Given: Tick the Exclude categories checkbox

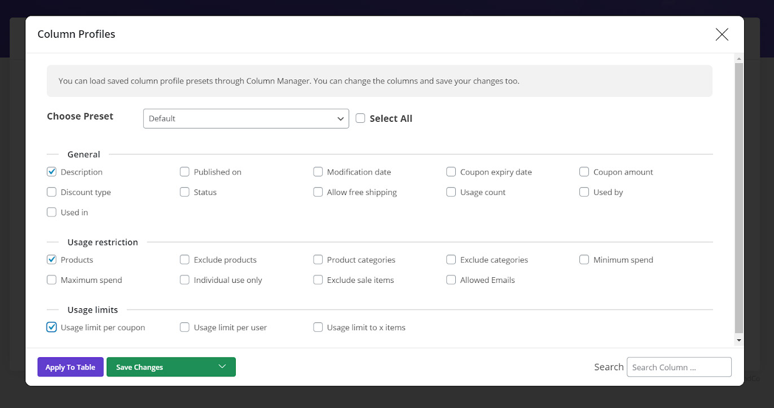Looking at the screenshot, I should [451, 260].
